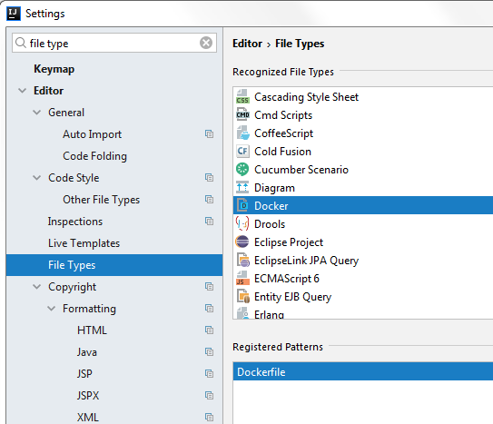This screenshot has height=424, width=493.
Task: Click the IntelliJ IDEA logo in title bar
Action: [x=14, y=14]
